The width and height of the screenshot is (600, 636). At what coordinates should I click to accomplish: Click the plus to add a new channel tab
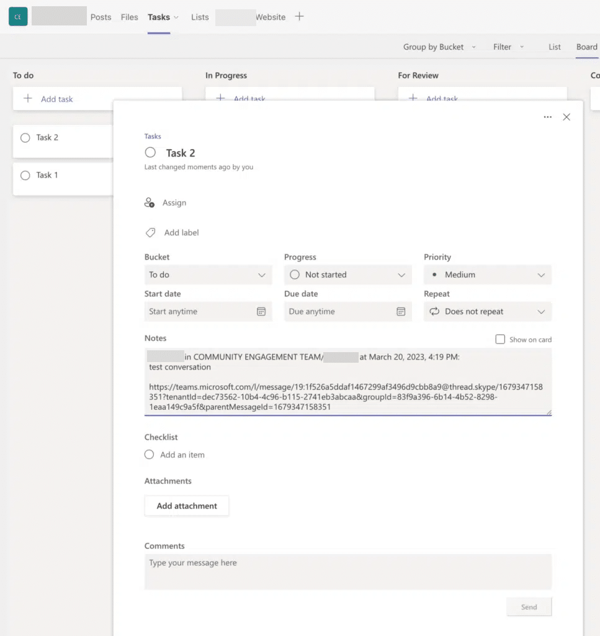click(299, 17)
